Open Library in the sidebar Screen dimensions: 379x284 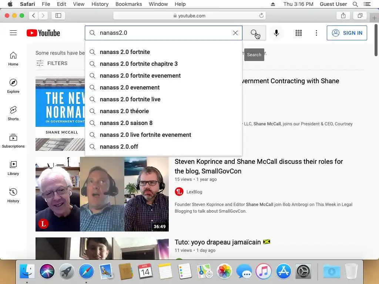coord(13,168)
